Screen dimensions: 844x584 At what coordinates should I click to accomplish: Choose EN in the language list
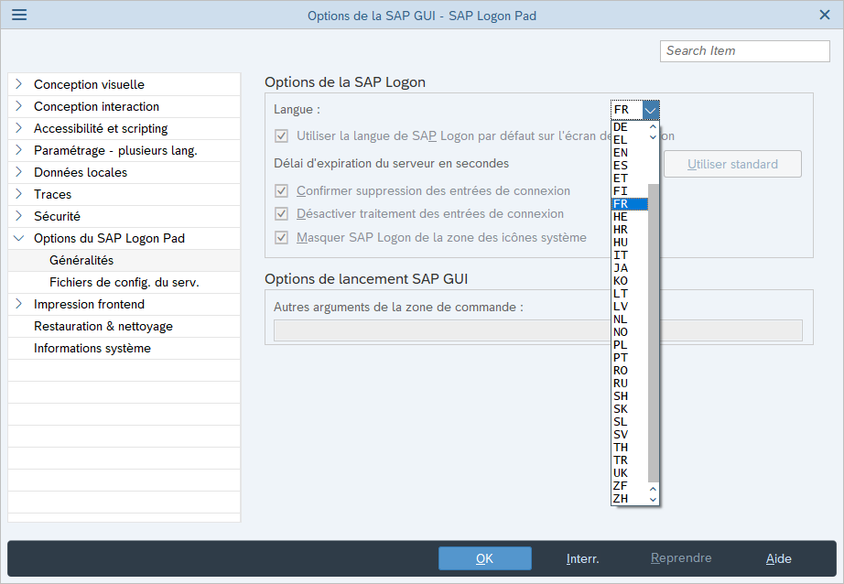point(630,153)
